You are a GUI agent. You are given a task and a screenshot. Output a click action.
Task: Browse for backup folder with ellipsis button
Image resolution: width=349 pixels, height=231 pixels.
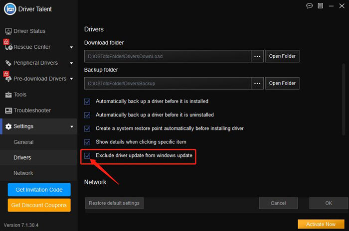[x=257, y=83]
